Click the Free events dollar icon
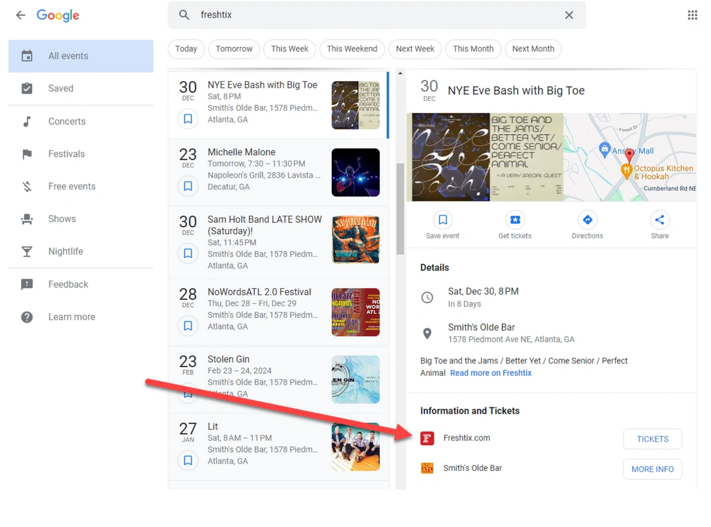This screenshot has height=527, width=711. [x=27, y=187]
